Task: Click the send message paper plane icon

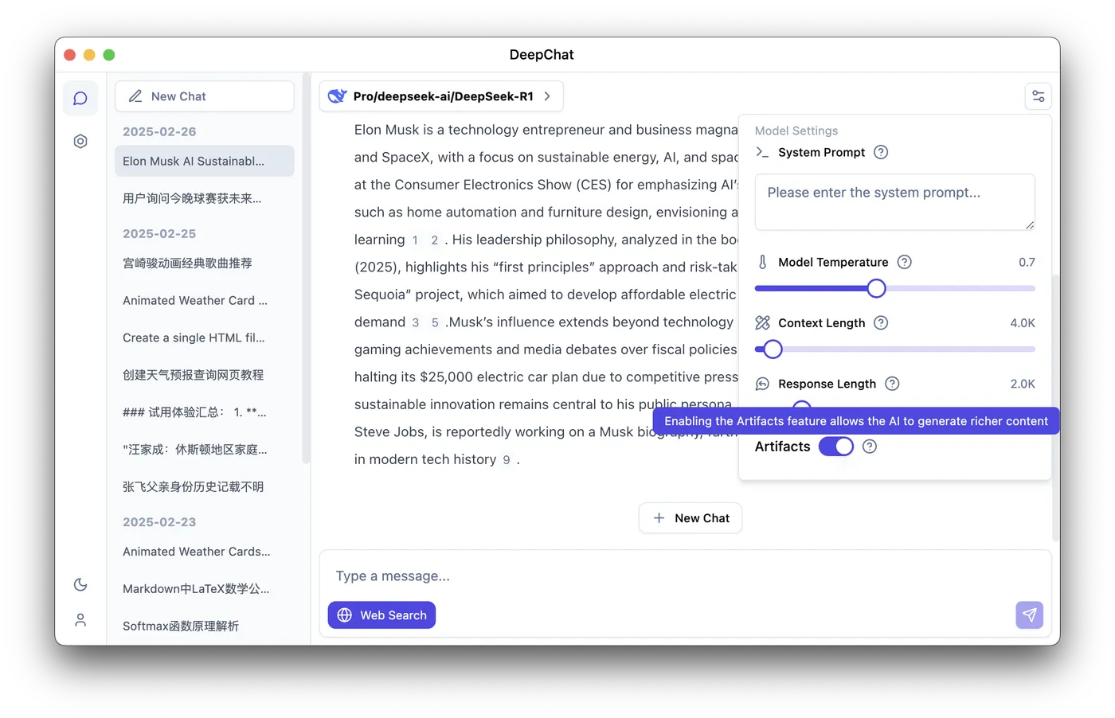Action: point(1030,615)
